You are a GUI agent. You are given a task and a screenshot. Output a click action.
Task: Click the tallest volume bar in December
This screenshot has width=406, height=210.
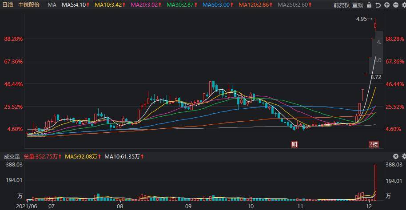375,182
